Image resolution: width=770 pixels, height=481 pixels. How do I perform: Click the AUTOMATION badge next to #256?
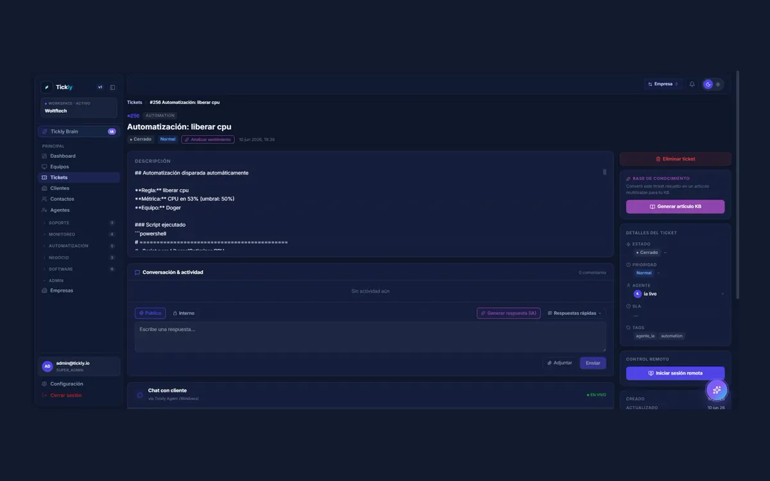click(x=160, y=115)
